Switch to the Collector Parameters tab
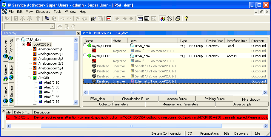 (113, 104)
